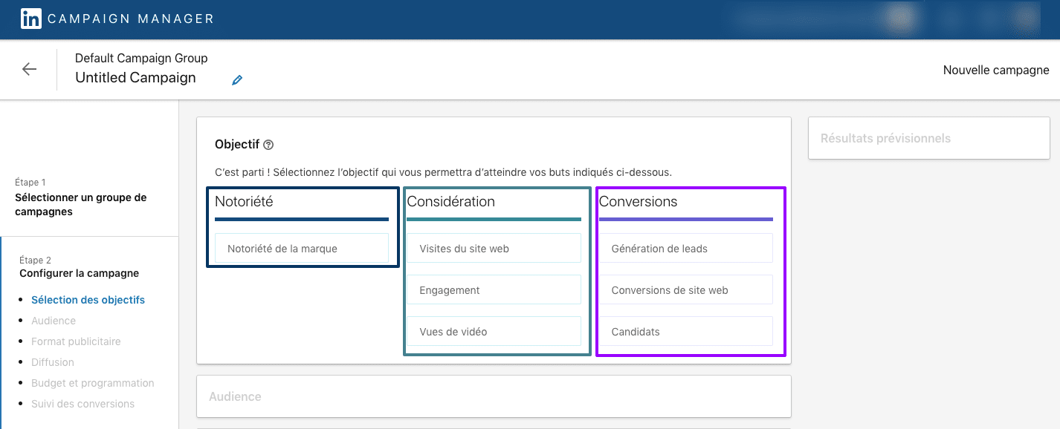The height and width of the screenshot is (429, 1060).
Task: Click the "Audience" step in the sidebar
Action: 53,320
